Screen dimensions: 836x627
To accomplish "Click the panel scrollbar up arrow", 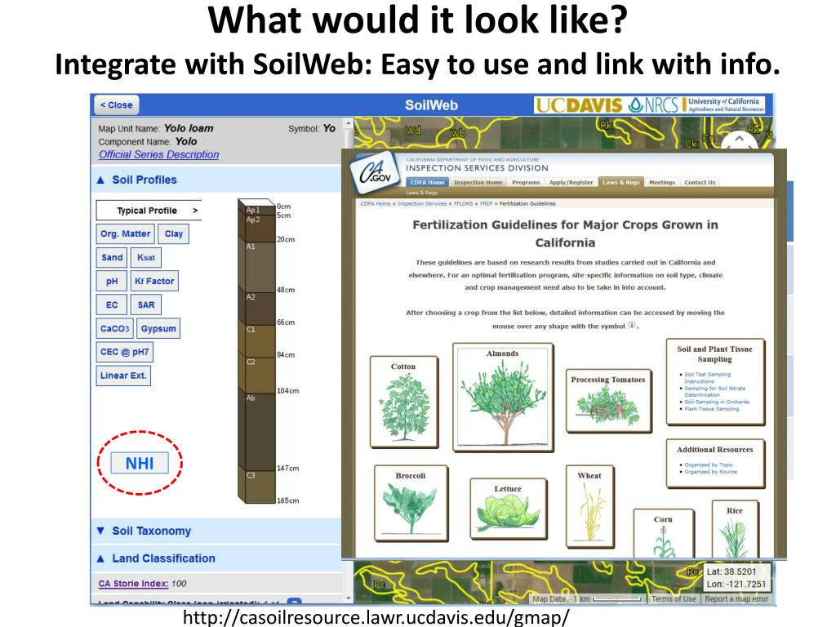I will (348, 123).
